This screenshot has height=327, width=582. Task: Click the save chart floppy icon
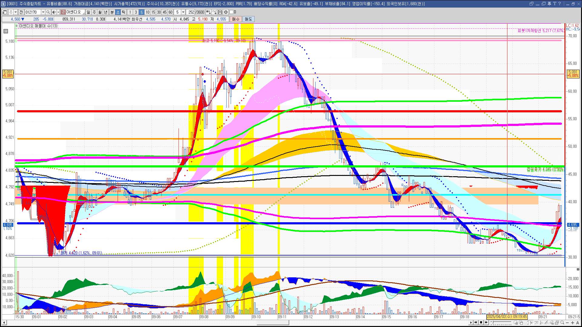[x=220, y=12]
